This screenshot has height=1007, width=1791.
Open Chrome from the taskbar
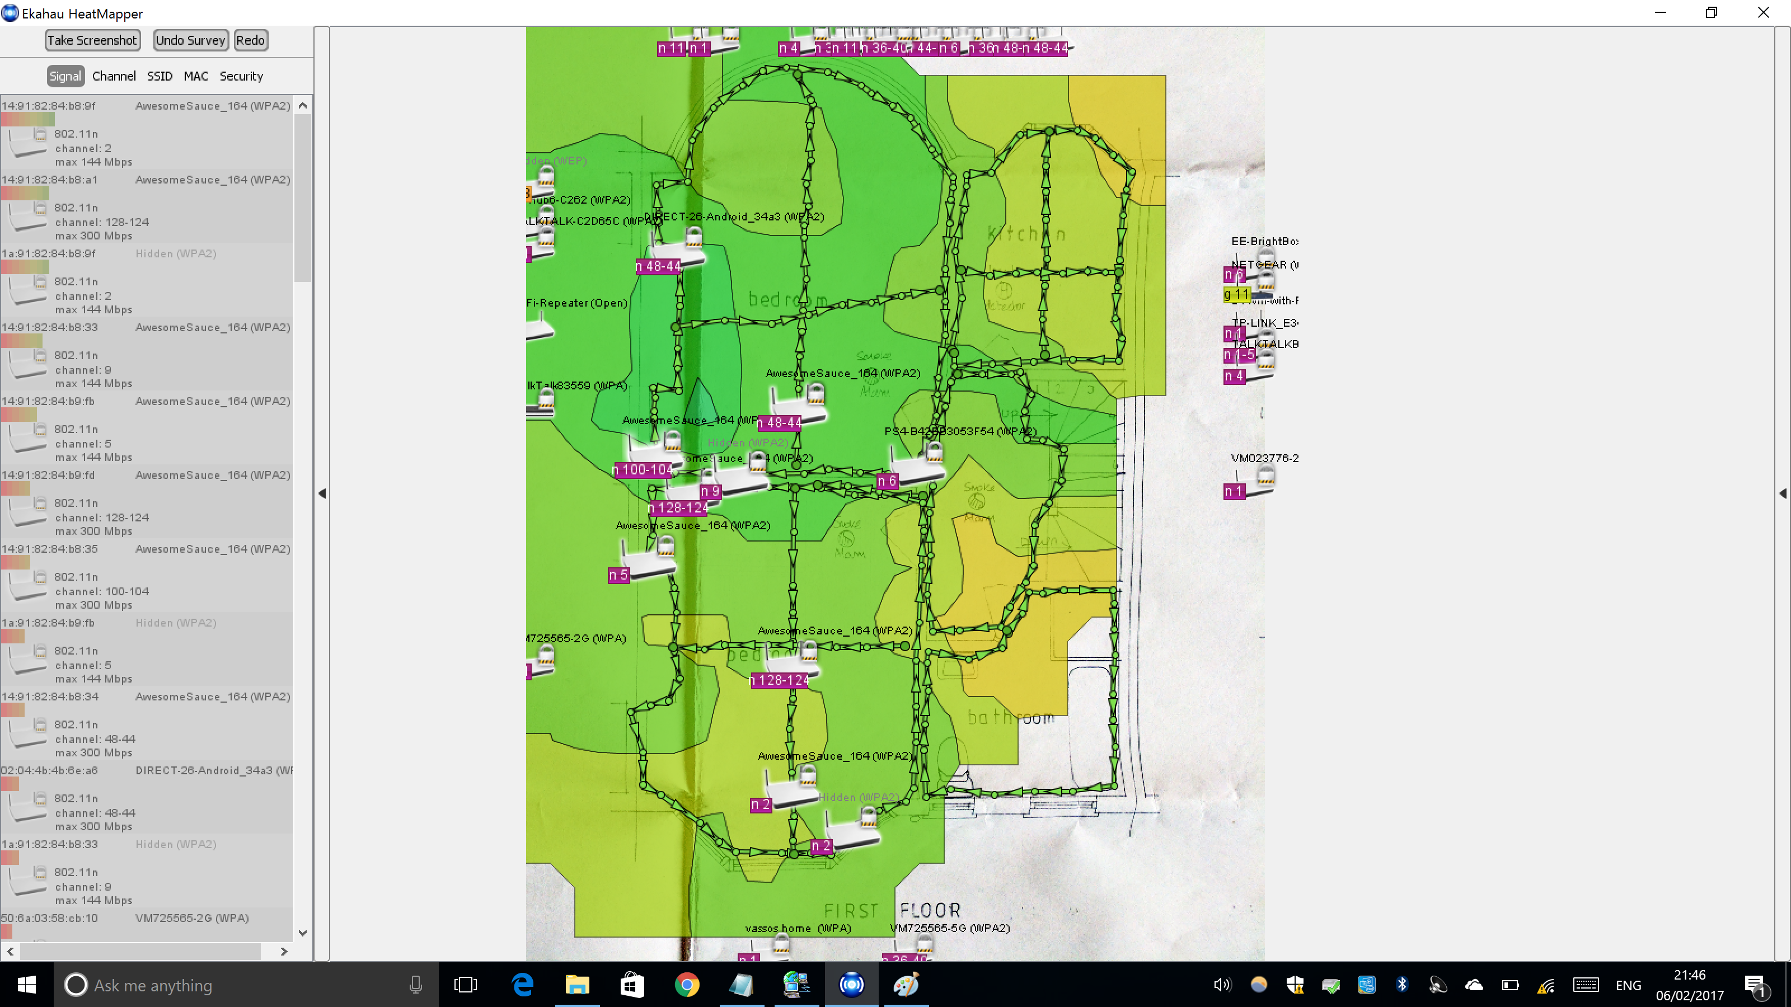click(686, 985)
